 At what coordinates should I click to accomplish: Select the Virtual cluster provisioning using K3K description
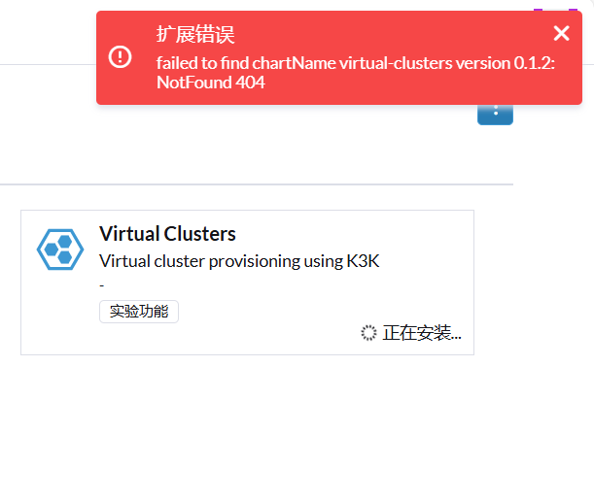pyautogui.click(x=239, y=261)
